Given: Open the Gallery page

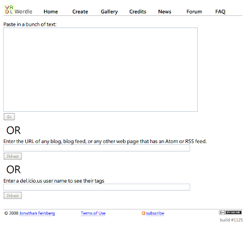Looking at the screenshot, I should (x=109, y=12).
